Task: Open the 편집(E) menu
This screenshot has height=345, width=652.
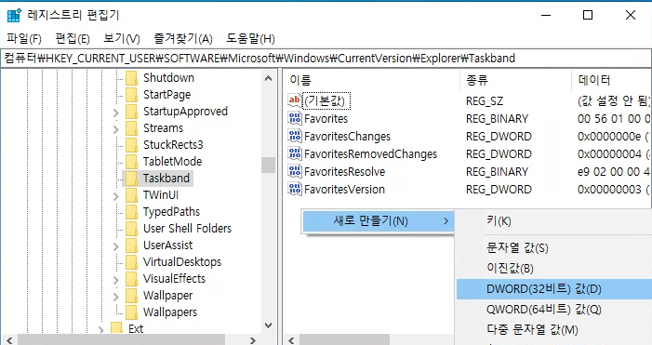Action: coord(73,39)
